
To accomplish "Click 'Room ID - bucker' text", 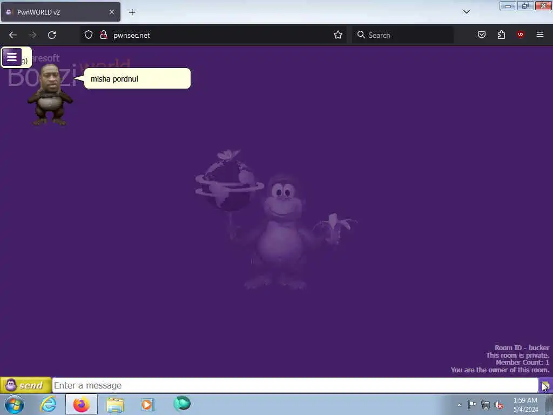I will coord(522,347).
